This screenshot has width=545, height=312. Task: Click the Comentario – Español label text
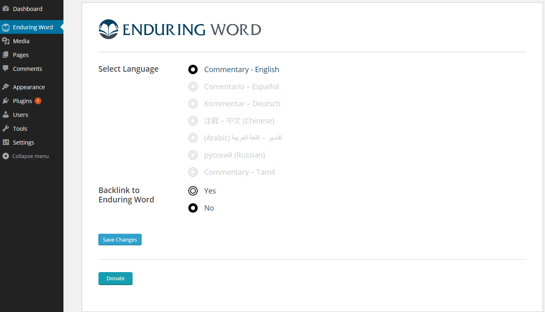[x=242, y=87]
